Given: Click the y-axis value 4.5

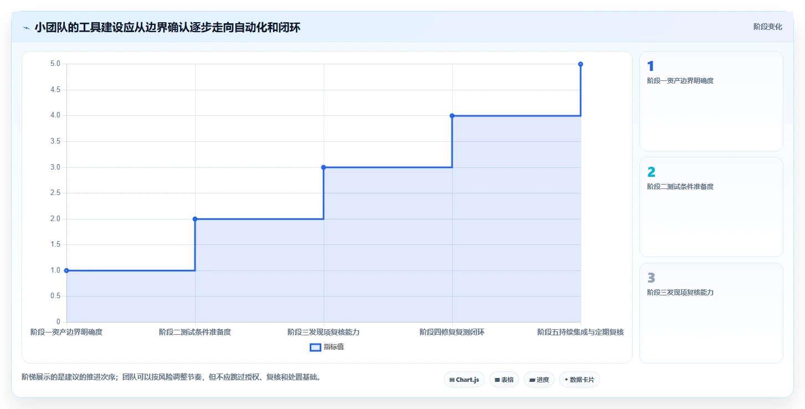Looking at the screenshot, I should coord(55,90).
